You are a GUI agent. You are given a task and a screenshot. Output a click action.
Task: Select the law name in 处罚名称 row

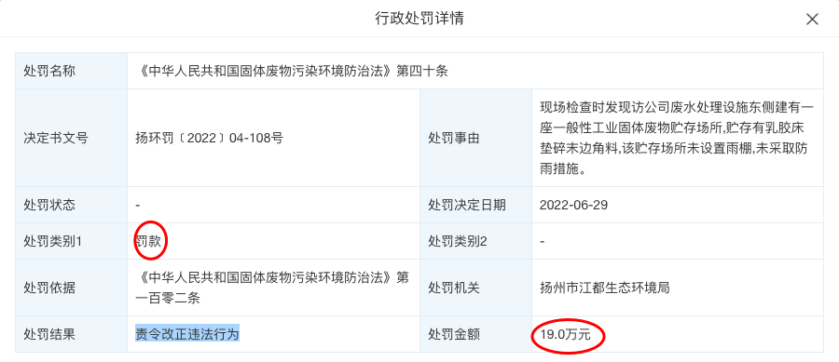coord(292,72)
